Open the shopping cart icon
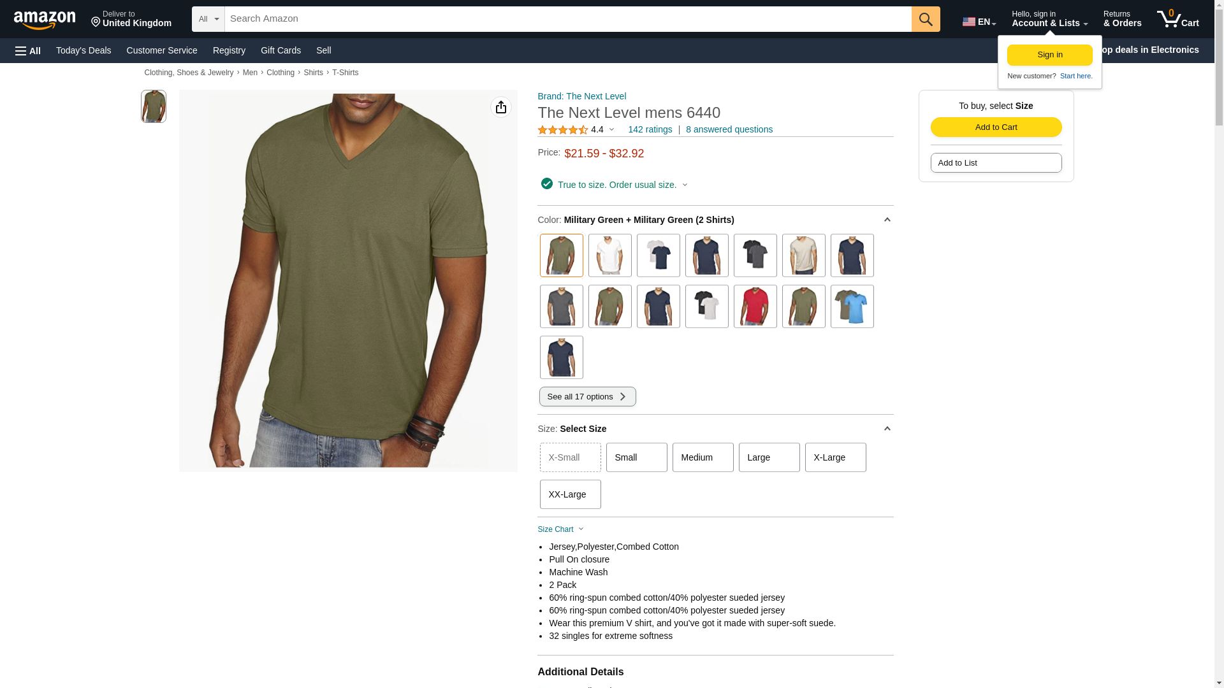Image resolution: width=1224 pixels, height=688 pixels. tap(1178, 18)
